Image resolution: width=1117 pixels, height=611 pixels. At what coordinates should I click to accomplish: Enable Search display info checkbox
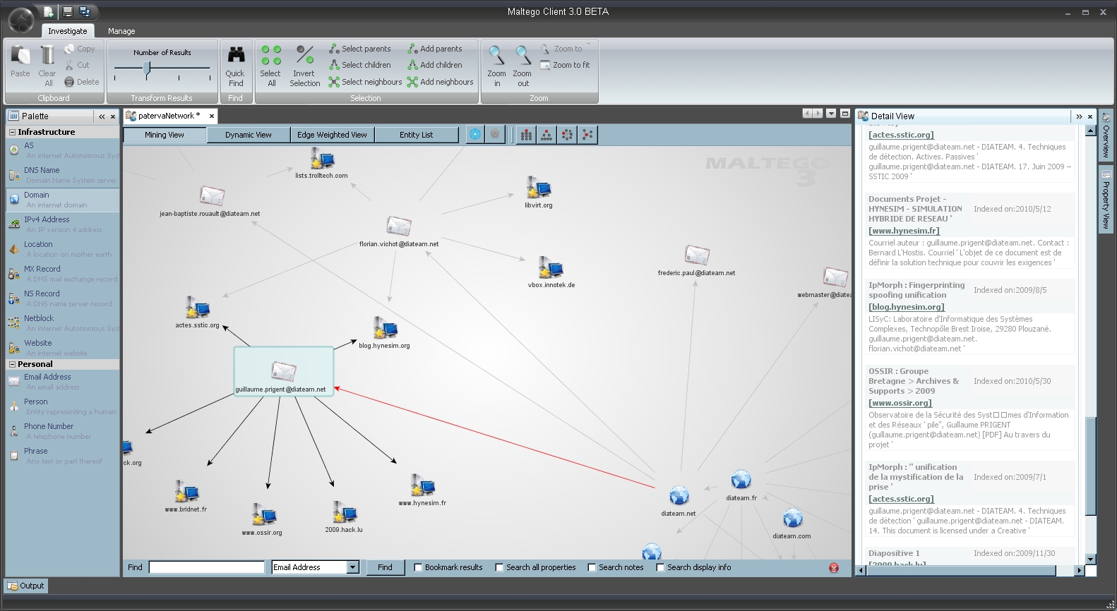[660, 567]
